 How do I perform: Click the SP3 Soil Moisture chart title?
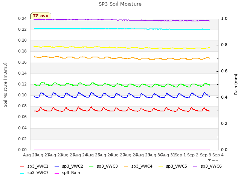tap(120, 4)
